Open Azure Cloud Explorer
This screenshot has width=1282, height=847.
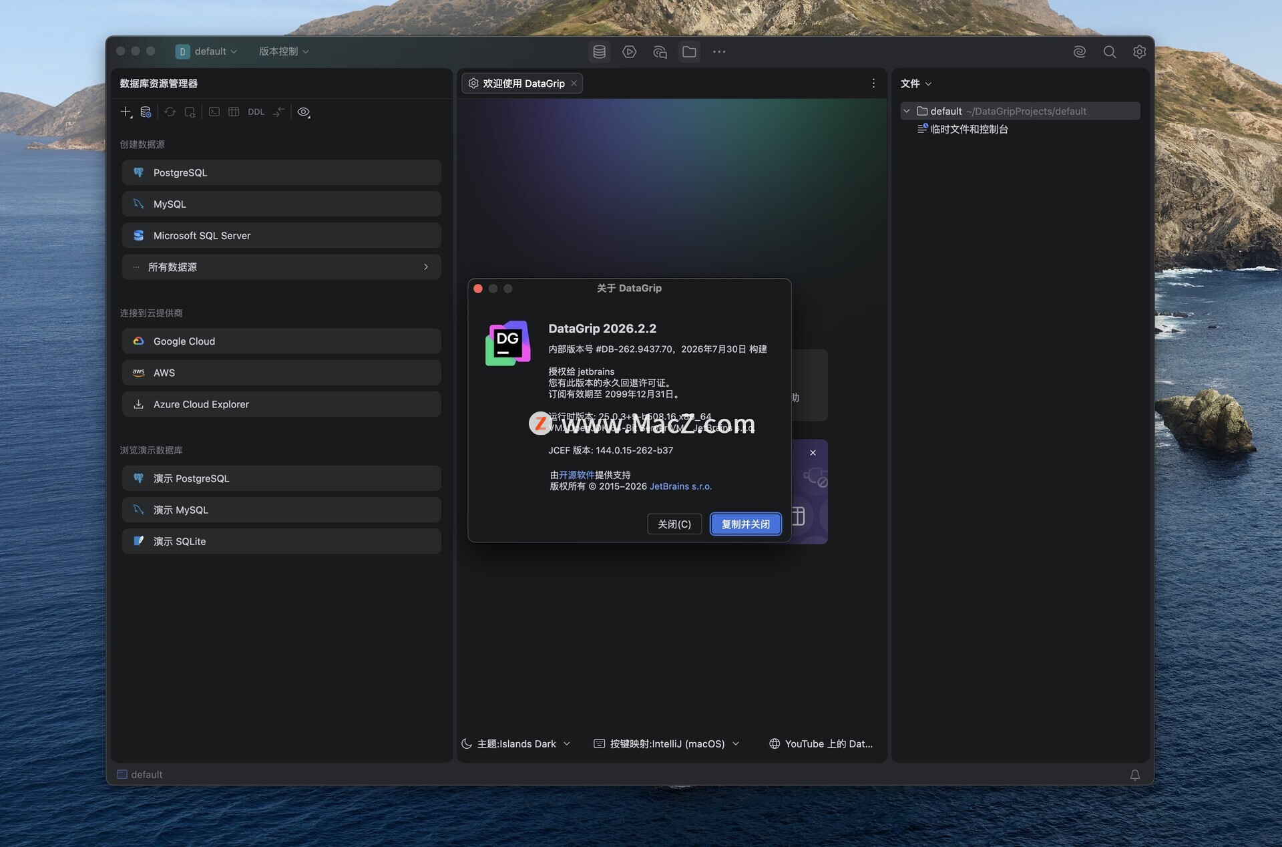[281, 404]
